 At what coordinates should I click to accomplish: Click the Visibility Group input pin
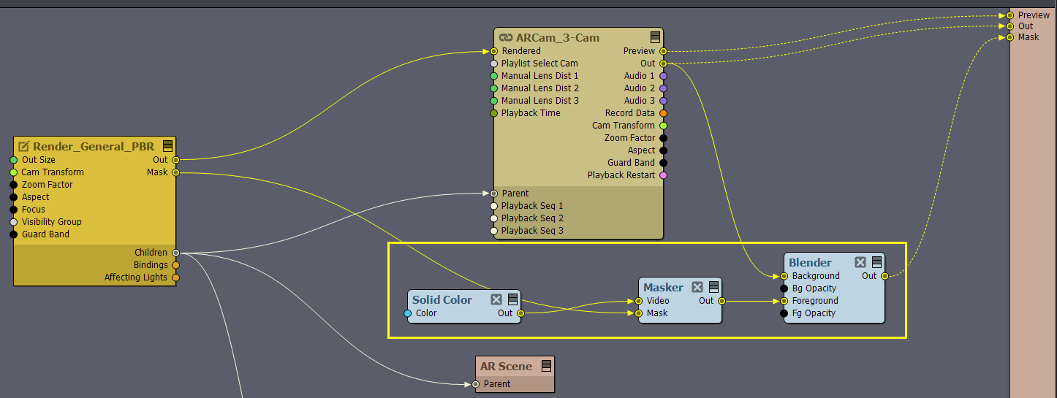tap(13, 222)
